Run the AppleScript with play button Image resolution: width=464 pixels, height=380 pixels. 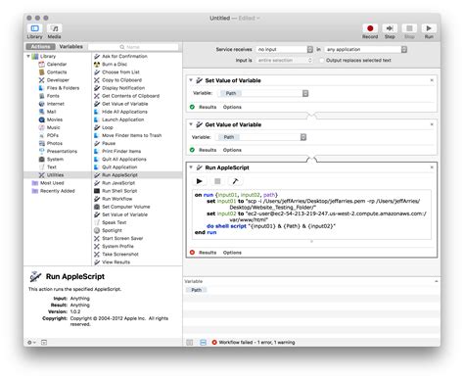coord(199,181)
